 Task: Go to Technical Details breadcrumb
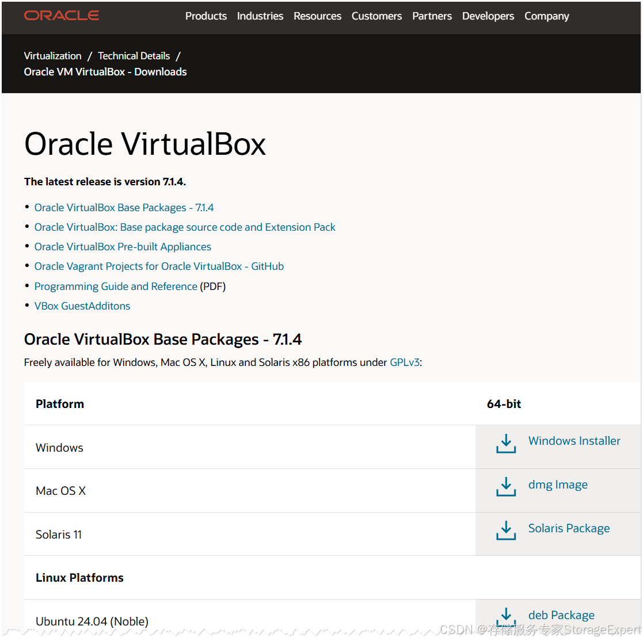click(134, 56)
